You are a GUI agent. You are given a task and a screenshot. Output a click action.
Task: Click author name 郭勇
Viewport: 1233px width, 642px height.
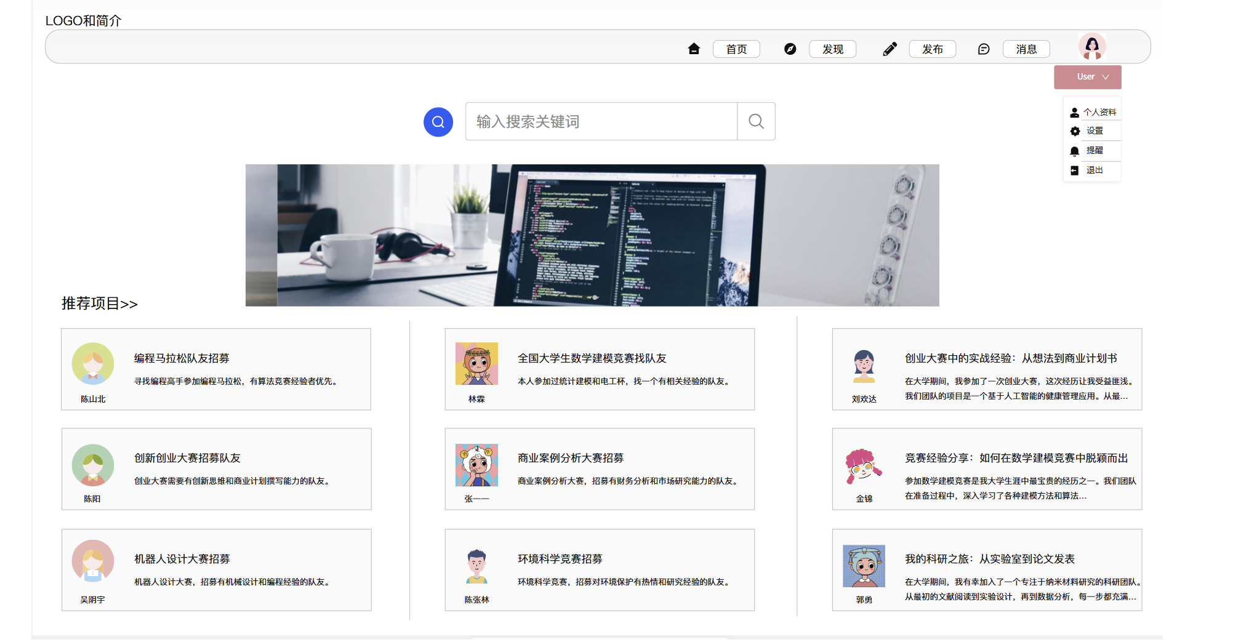(x=864, y=600)
